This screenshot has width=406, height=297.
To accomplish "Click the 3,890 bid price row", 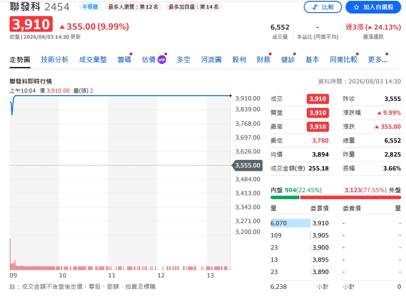I will (x=299, y=272).
